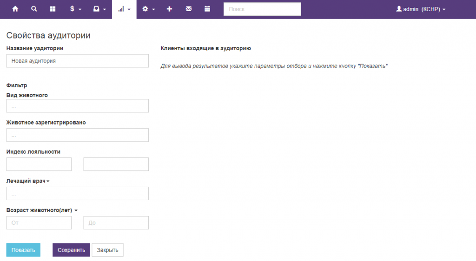Click the Название аудитории input field
The width and height of the screenshot is (476, 261).
(x=78, y=61)
